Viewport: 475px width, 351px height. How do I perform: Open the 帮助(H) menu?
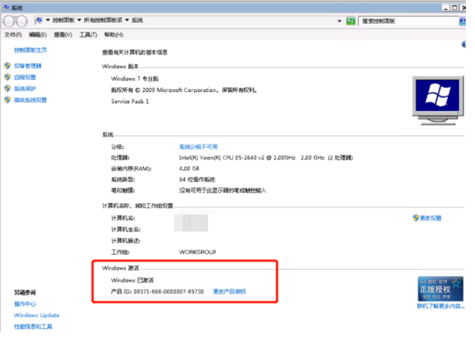click(x=113, y=35)
